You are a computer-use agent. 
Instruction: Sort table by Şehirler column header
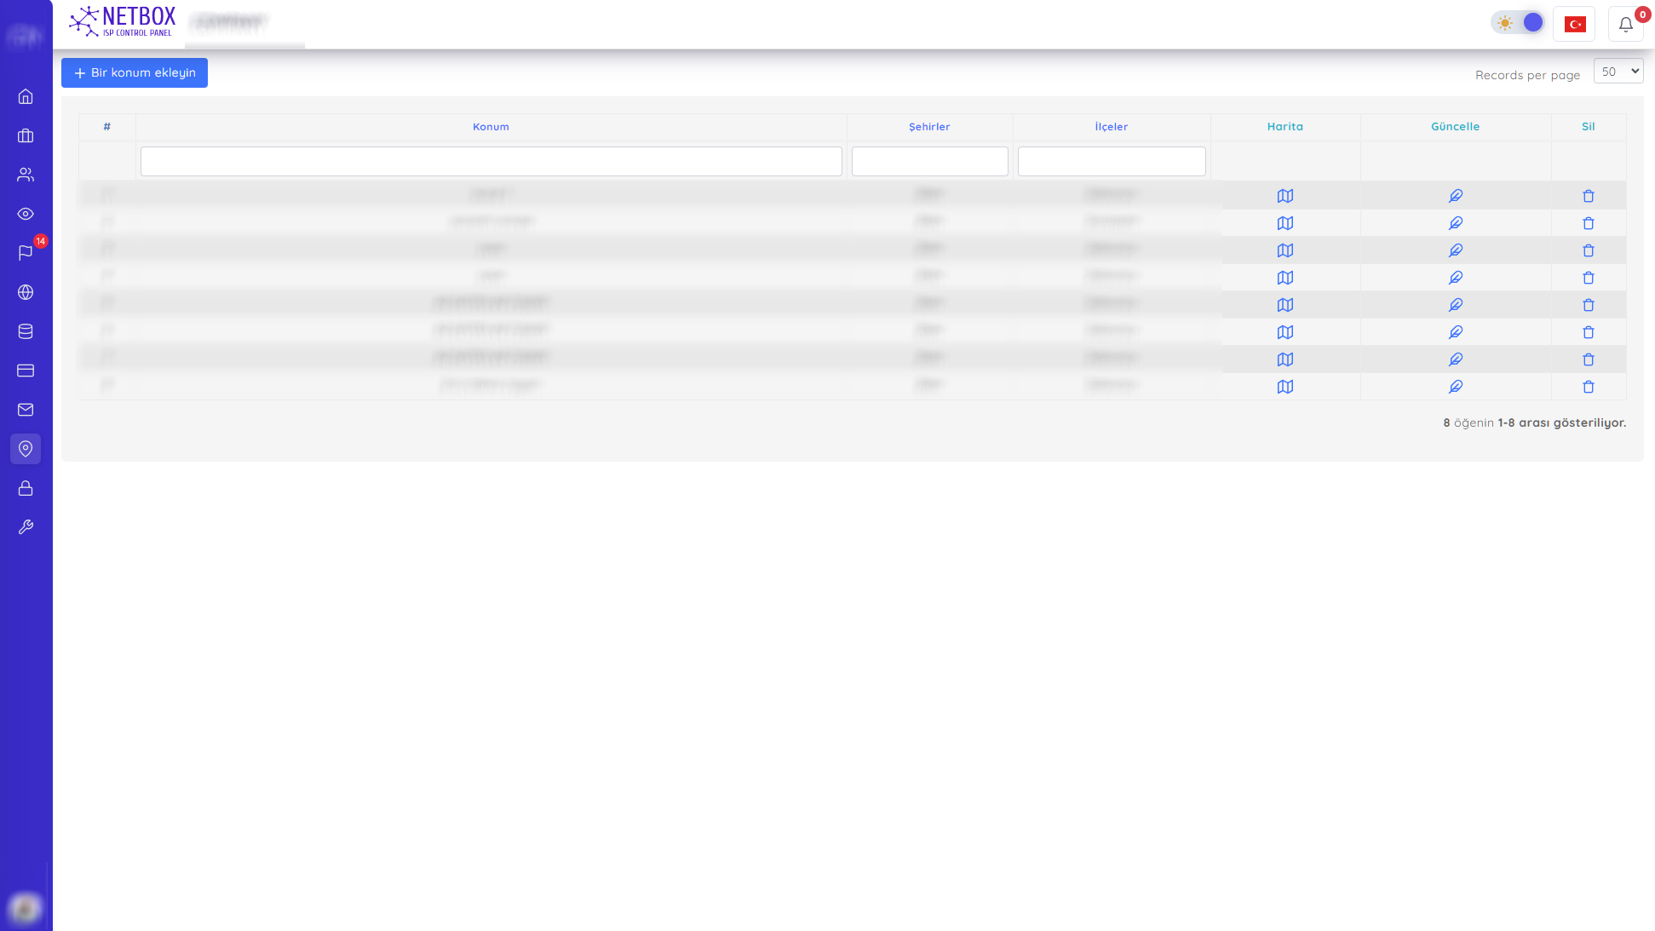[x=929, y=127]
